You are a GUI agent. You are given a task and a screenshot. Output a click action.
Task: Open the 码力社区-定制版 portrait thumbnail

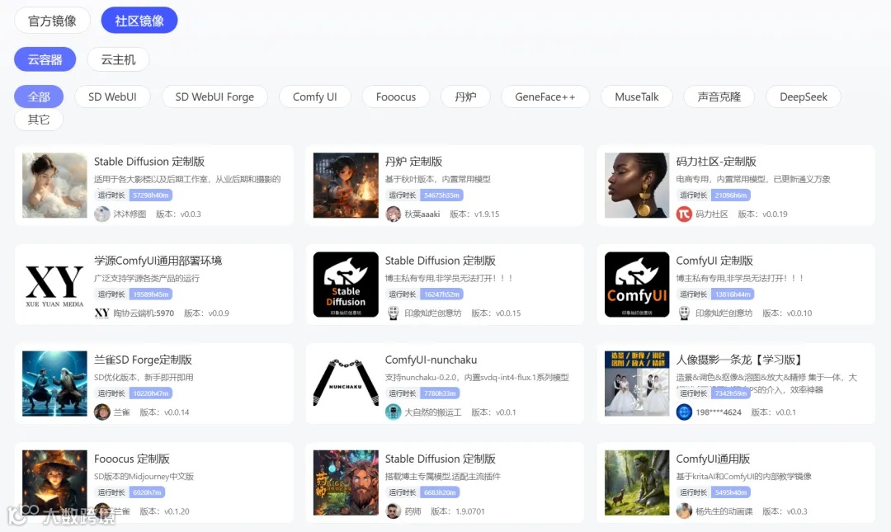(x=637, y=186)
